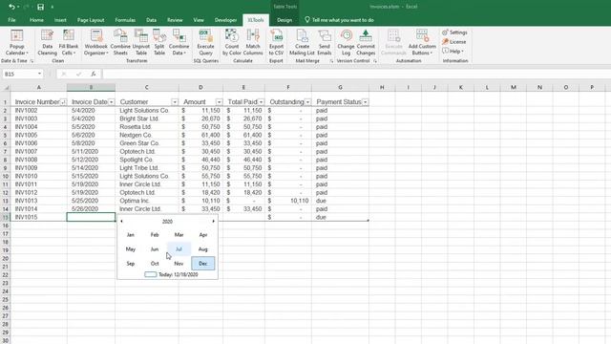Viewport: 611px width, 344px height.
Task: Open the XLTools Help menu
Action: [453, 51]
